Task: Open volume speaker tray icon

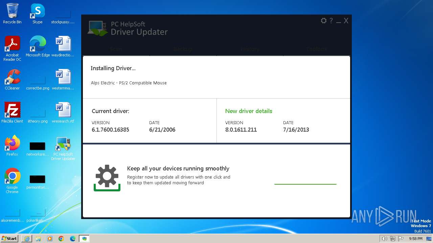Action: tap(385, 239)
